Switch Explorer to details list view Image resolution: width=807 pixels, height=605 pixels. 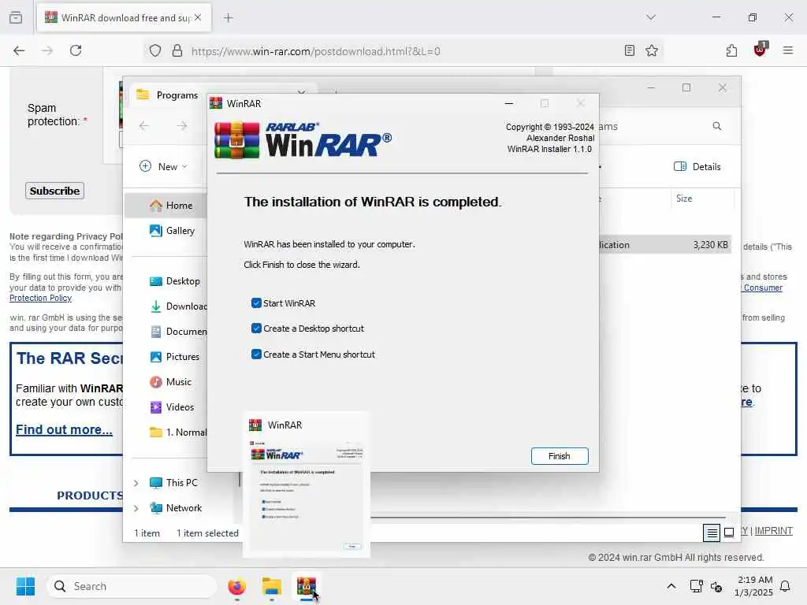[x=712, y=533]
